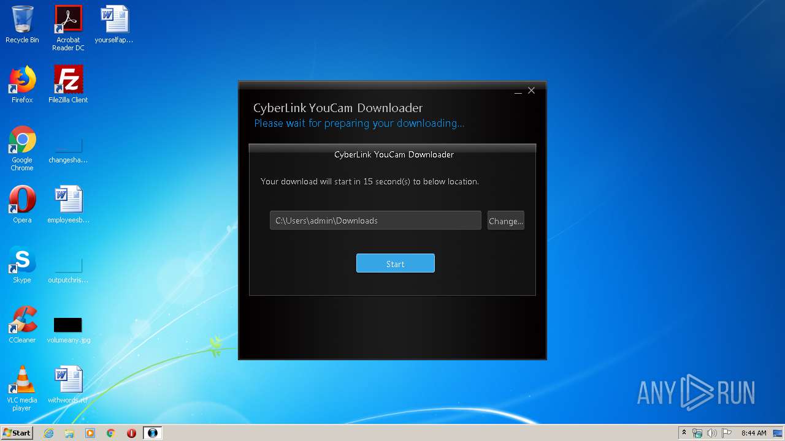Open FileZilla Client shortcut
This screenshot has width=785, height=441.
(x=68, y=85)
